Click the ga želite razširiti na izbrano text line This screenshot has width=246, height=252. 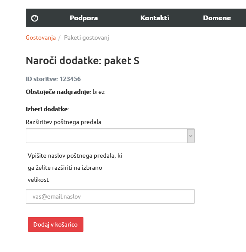[x=65, y=168]
